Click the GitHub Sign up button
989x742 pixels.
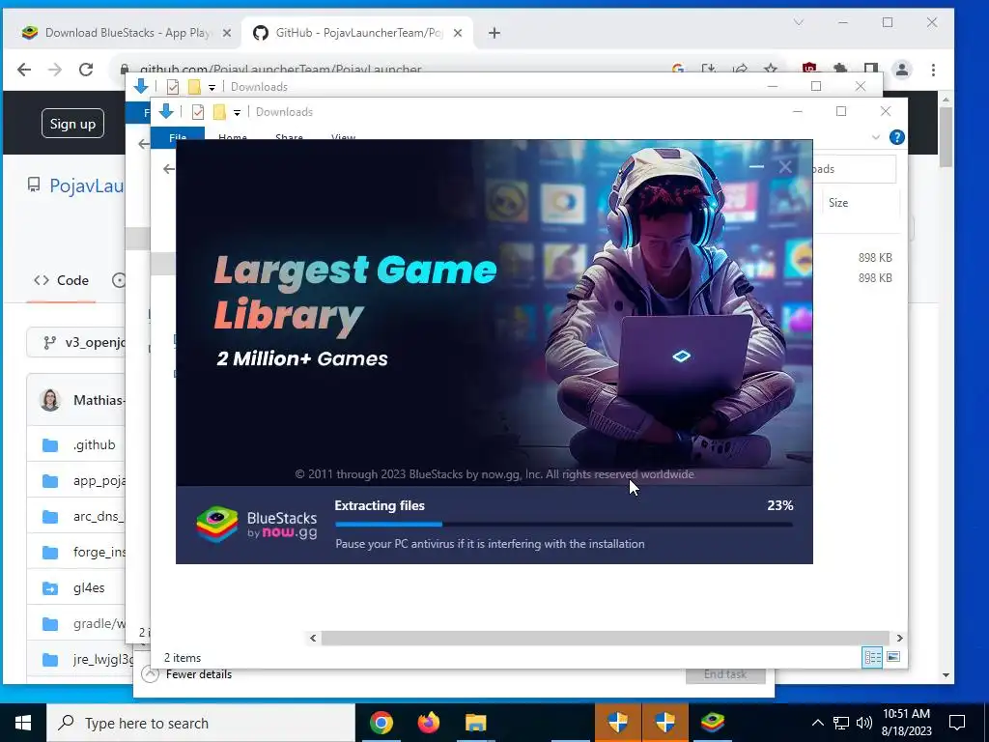[72, 124]
